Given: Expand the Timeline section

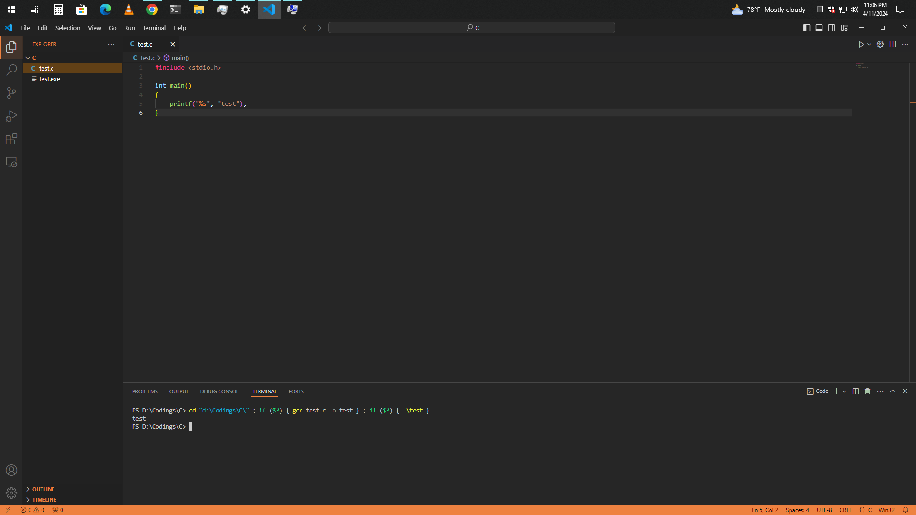Looking at the screenshot, I should coord(73,500).
